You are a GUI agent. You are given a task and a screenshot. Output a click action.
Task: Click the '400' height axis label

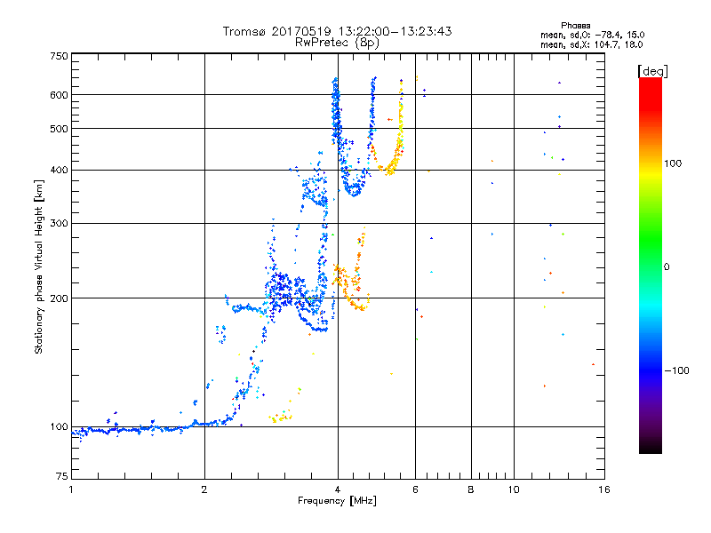tap(59, 170)
